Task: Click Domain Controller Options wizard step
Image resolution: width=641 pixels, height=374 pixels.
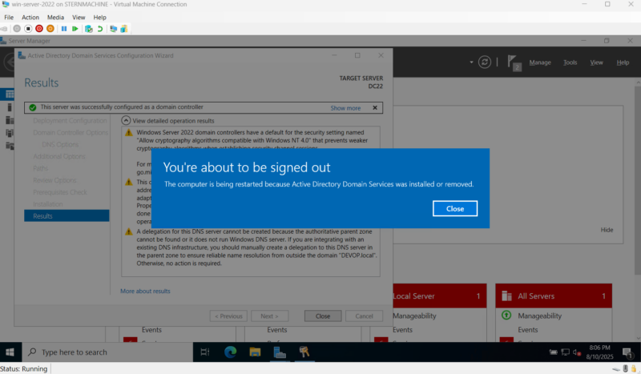Action: [71, 132]
